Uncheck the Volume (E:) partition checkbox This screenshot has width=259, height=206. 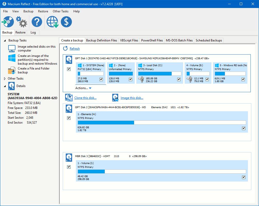pos(207,80)
